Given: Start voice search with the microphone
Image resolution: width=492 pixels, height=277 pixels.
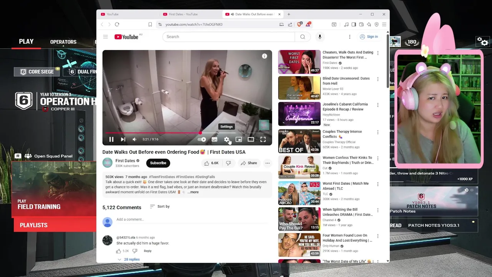Looking at the screenshot, I should [x=320, y=37].
